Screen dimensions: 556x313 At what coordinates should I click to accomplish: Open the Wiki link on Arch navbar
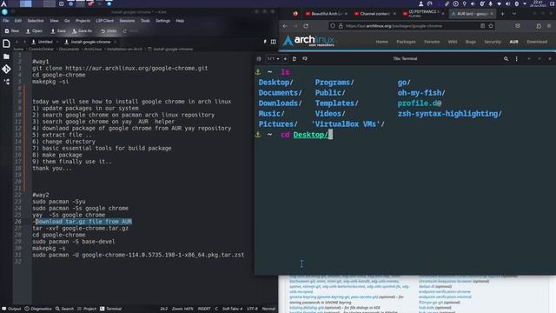coord(453,42)
